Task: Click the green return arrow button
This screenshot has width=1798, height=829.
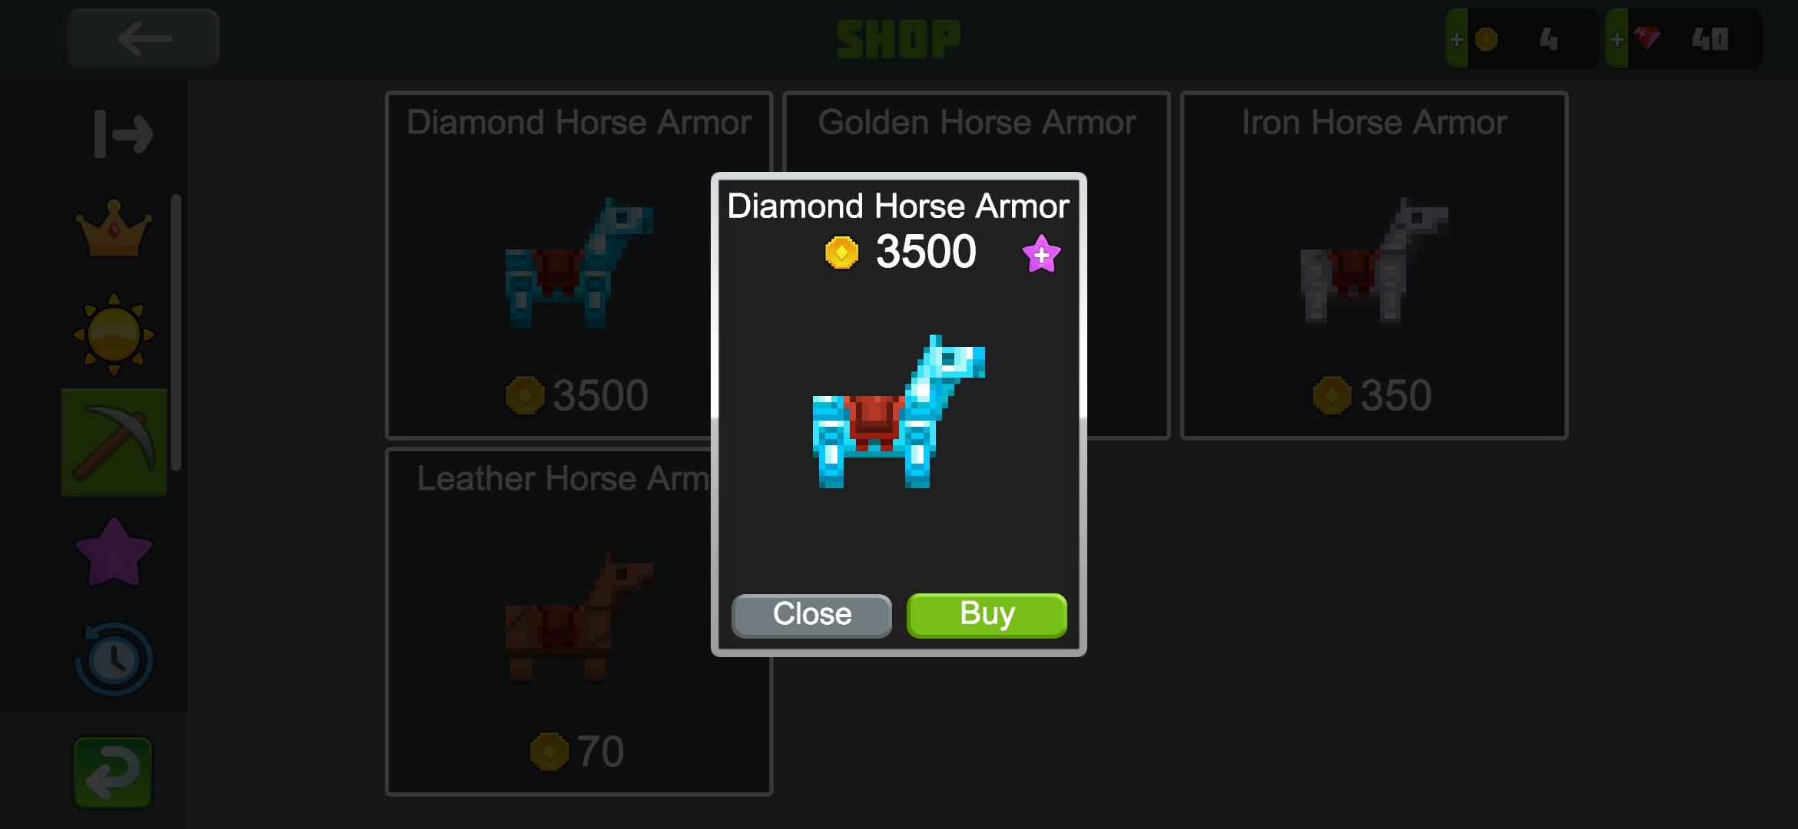Action: [x=113, y=773]
